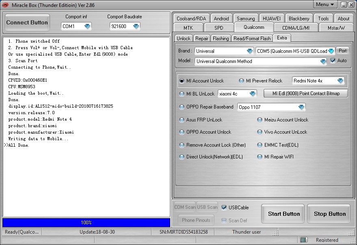Open the Unlock sub-tab
The image size is (357, 245).
184,39
